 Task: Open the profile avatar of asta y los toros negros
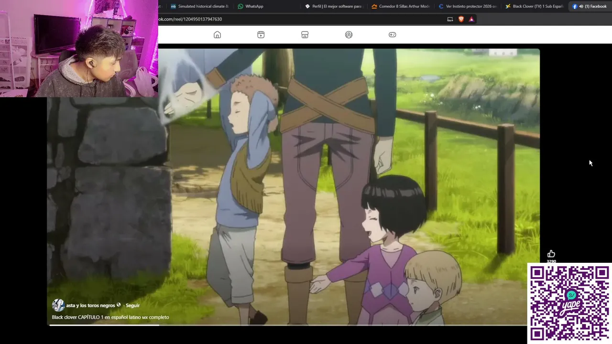point(58,305)
